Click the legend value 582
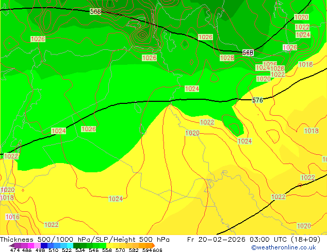The image size is (327, 252). pyautogui.click(x=134, y=250)
